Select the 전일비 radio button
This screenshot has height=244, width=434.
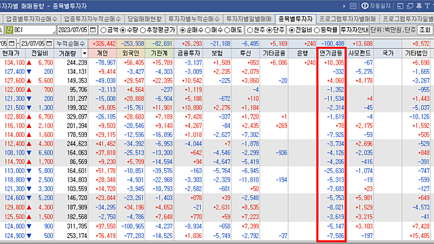292,30
